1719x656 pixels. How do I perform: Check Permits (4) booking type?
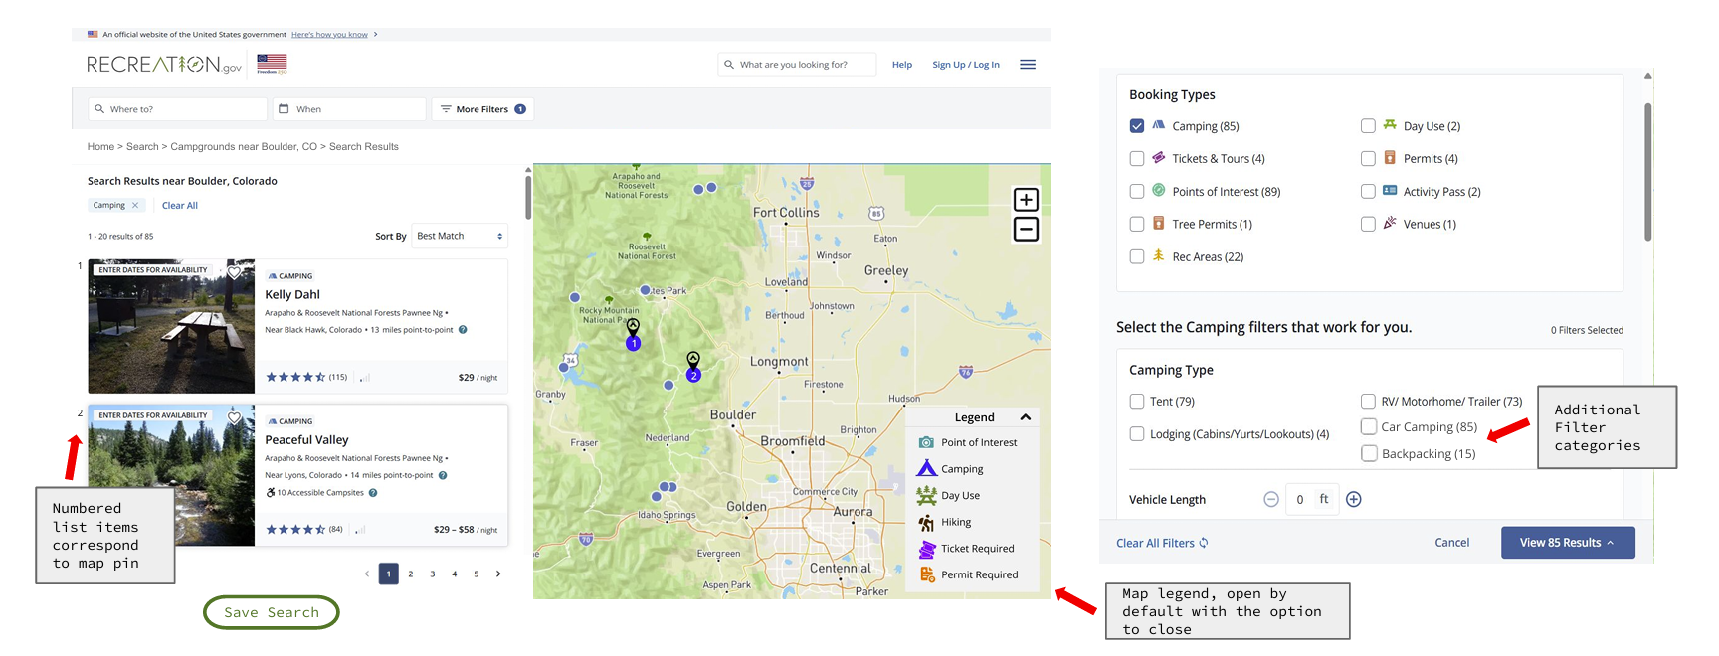point(1368,159)
